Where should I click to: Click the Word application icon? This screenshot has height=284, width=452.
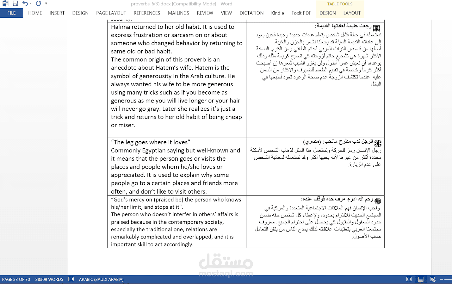(x=5, y=3)
